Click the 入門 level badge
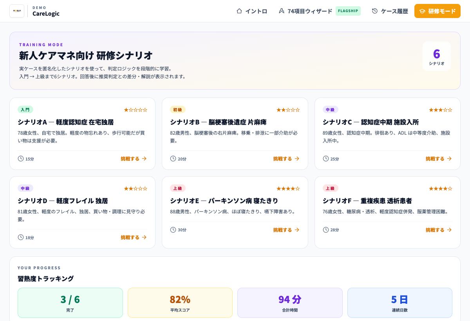This screenshot has width=470, height=321. (x=25, y=110)
